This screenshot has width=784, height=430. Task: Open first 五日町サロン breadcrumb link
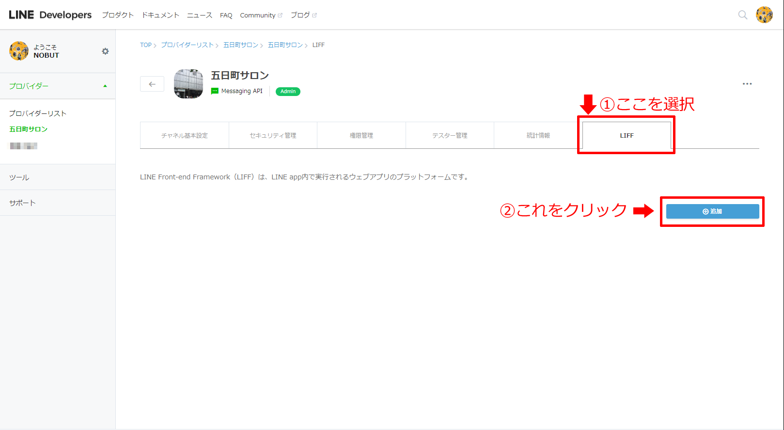point(241,45)
